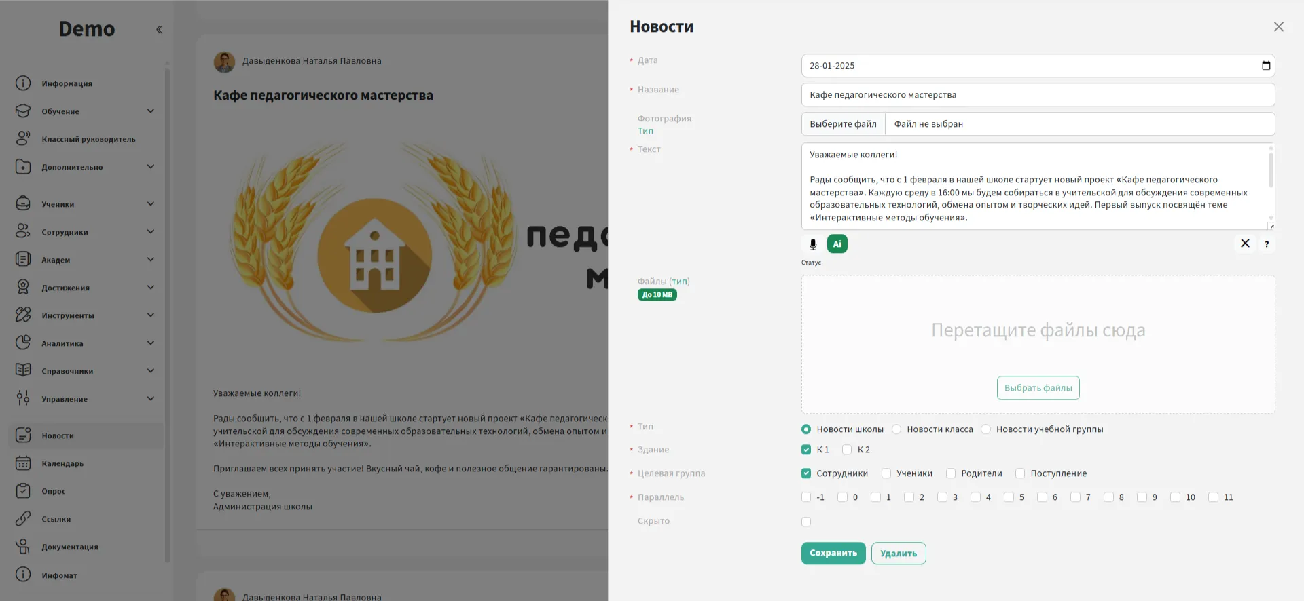Image resolution: width=1304 pixels, height=601 pixels.
Task: Expand the Ученики sidebar menu
Action: tap(150, 204)
